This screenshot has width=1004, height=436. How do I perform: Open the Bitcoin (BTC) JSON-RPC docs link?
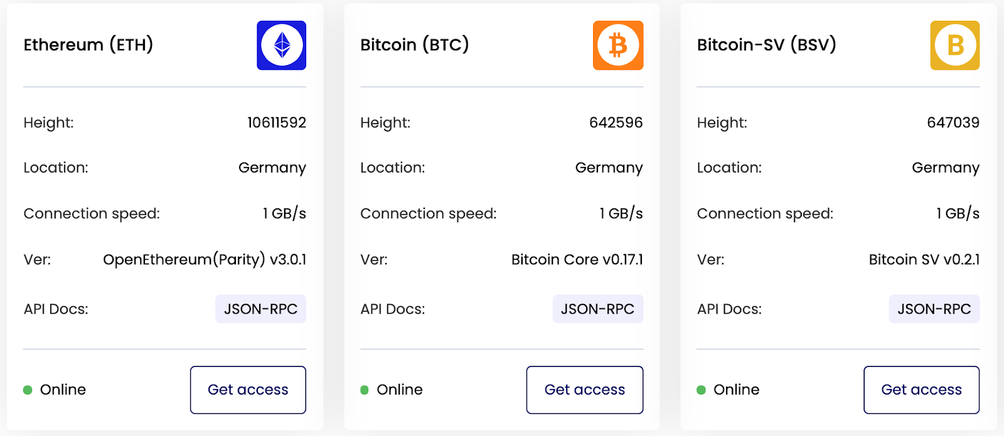[597, 309]
